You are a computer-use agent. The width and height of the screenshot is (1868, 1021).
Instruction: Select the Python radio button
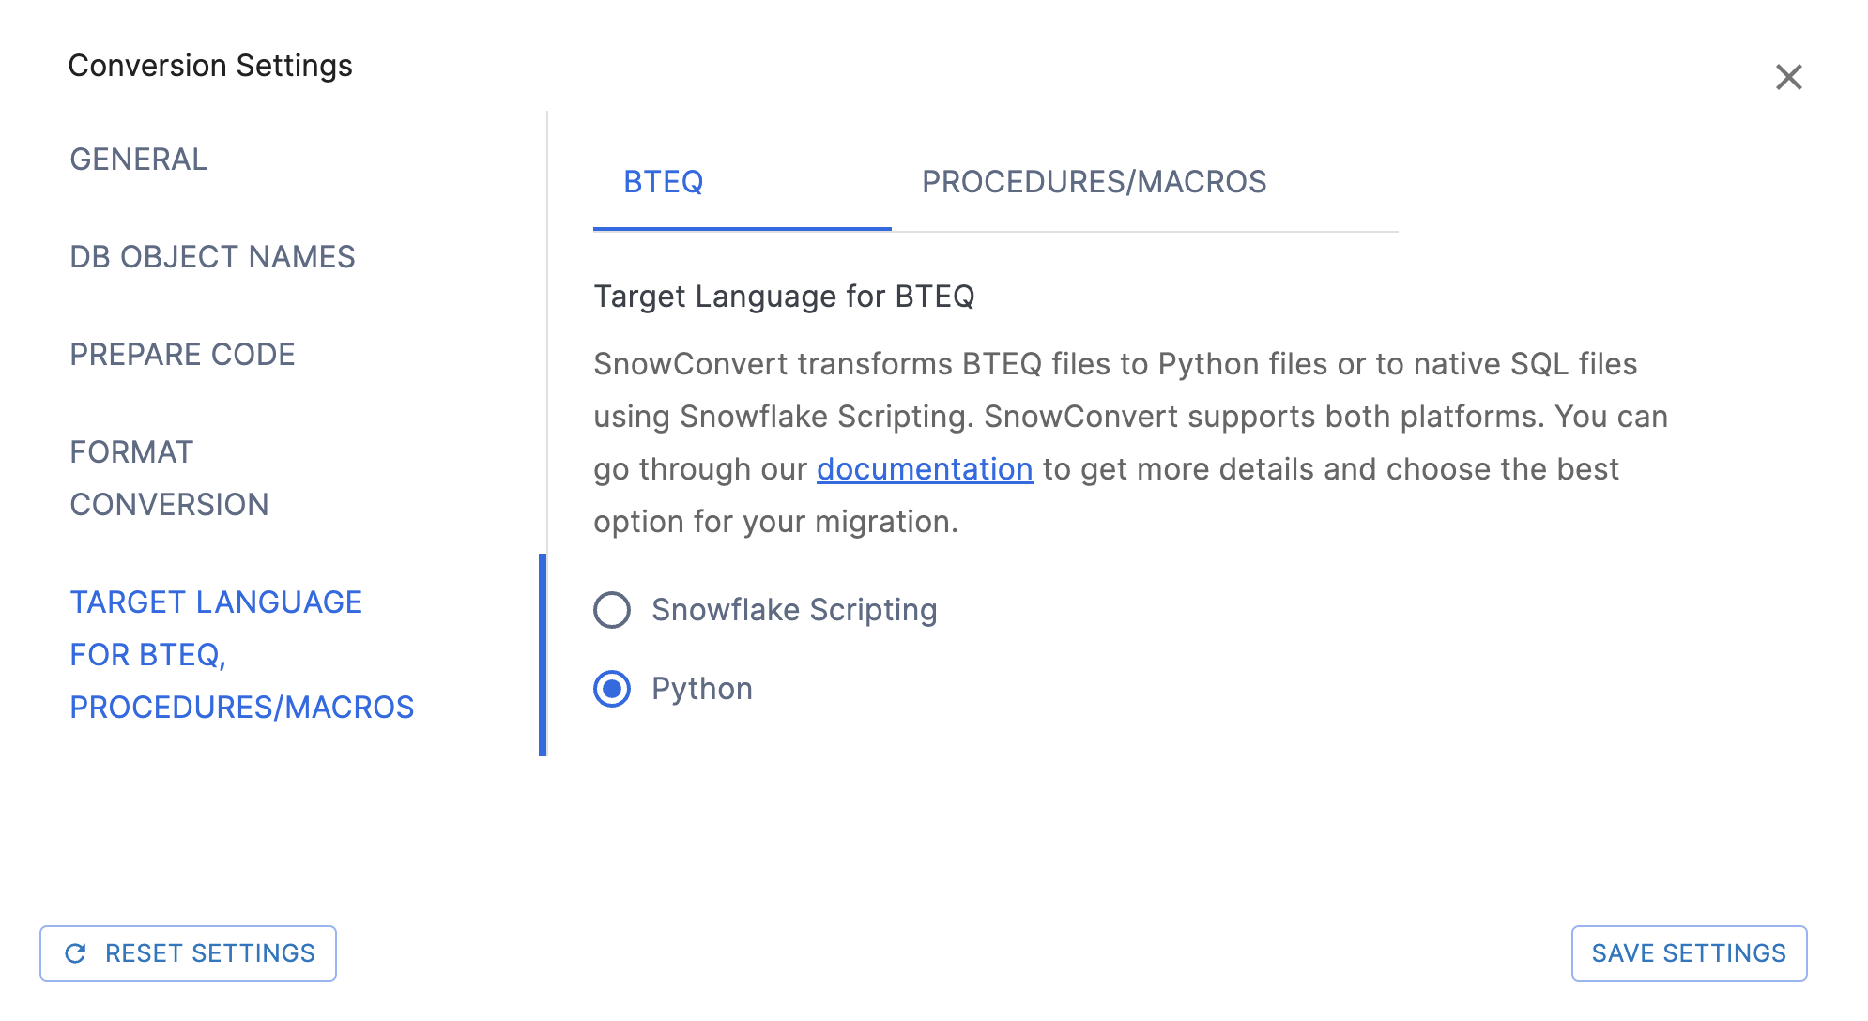pyautogui.click(x=612, y=689)
